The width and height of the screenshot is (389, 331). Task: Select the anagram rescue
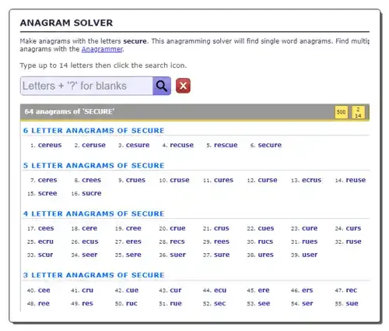[x=226, y=145]
